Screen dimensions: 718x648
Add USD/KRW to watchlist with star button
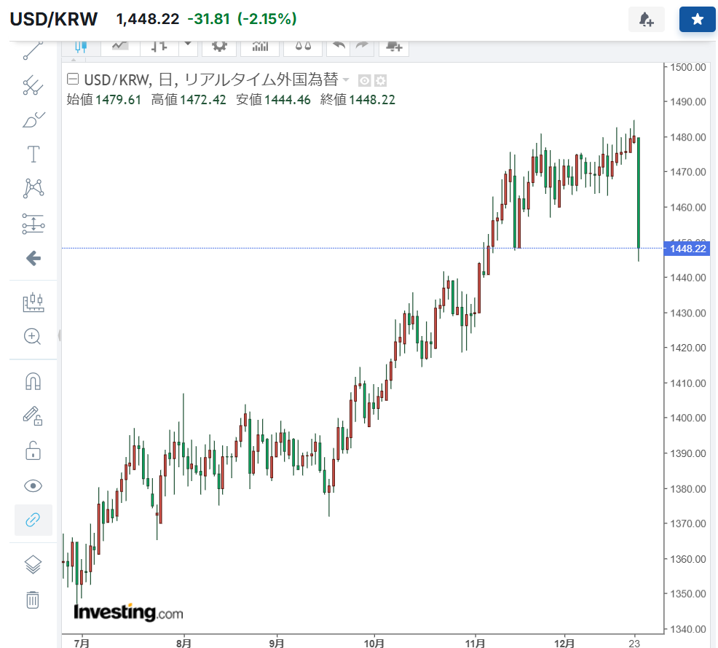point(697,20)
